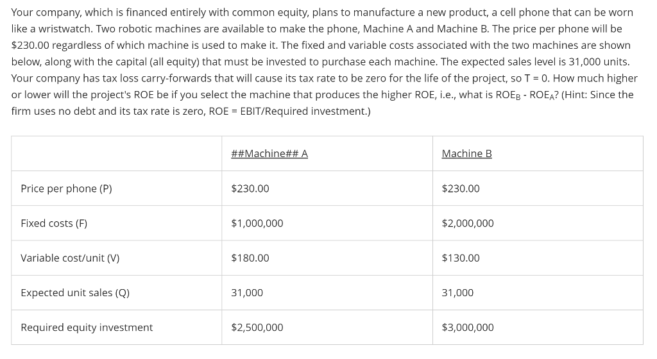Image resolution: width=657 pixels, height=359 pixels.
Task: Click the Machine A column header
Action: click(x=269, y=154)
